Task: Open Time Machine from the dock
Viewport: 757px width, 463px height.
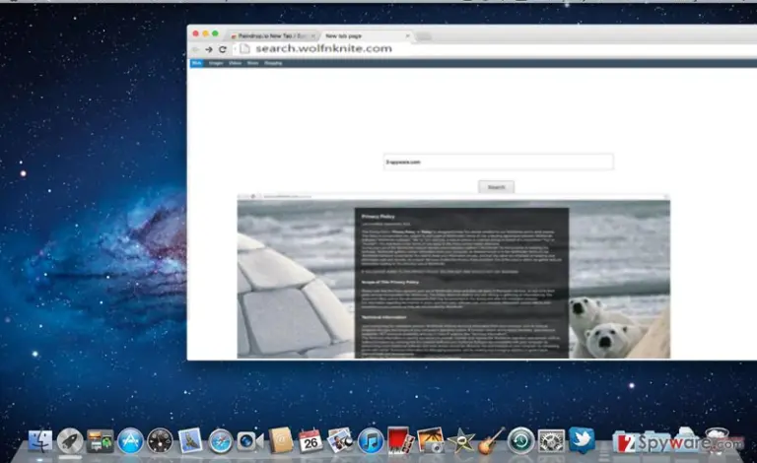Action: pyautogui.click(x=520, y=440)
